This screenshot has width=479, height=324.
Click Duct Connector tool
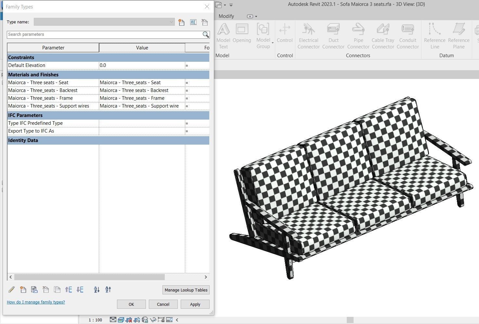(x=333, y=36)
